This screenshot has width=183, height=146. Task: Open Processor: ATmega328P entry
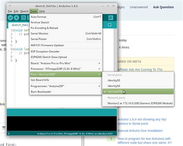(x=66, y=69)
